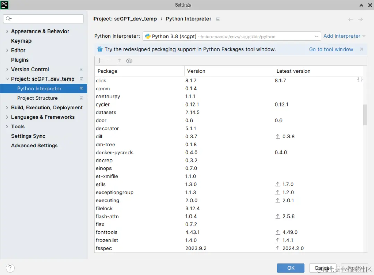Viewport: 374px width, 275px height.
Task: Click the help question mark button
Action: 10,268
